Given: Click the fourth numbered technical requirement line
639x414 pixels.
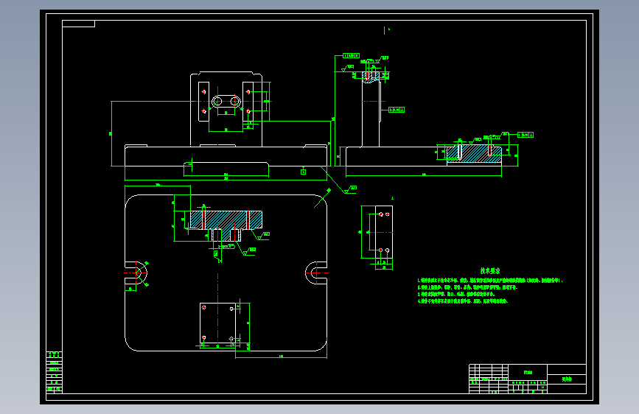Looking at the screenshot, I should (x=462, y=301).
